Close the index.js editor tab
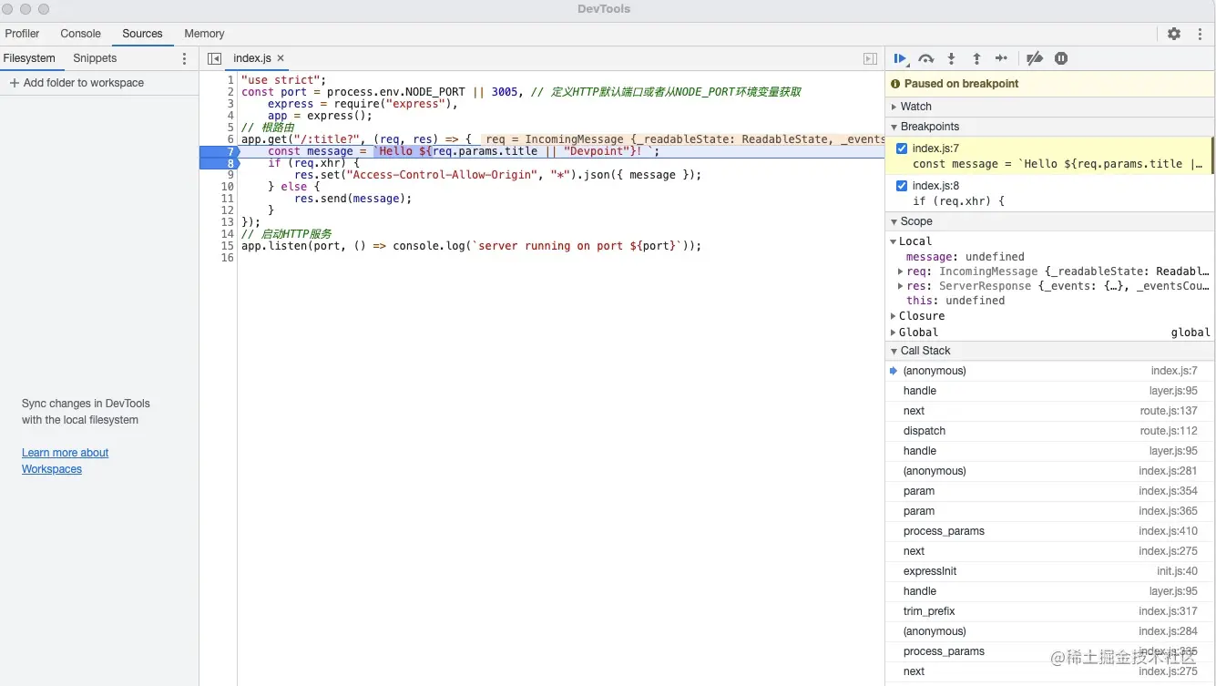 (281, 57)
